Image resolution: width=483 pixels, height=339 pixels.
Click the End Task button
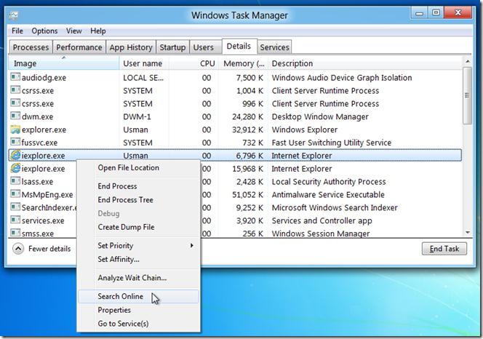point(444,248)
